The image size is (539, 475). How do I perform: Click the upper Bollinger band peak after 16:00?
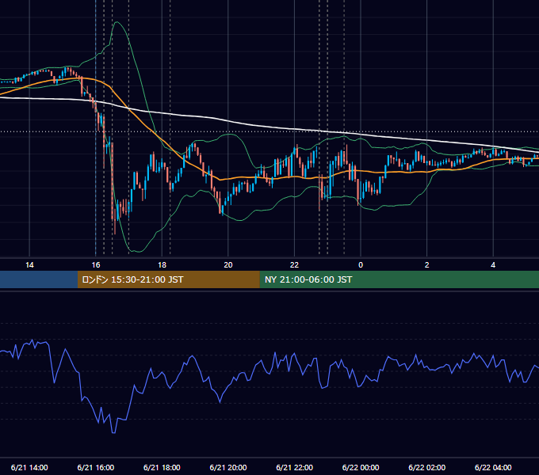(x=117, y=22)
